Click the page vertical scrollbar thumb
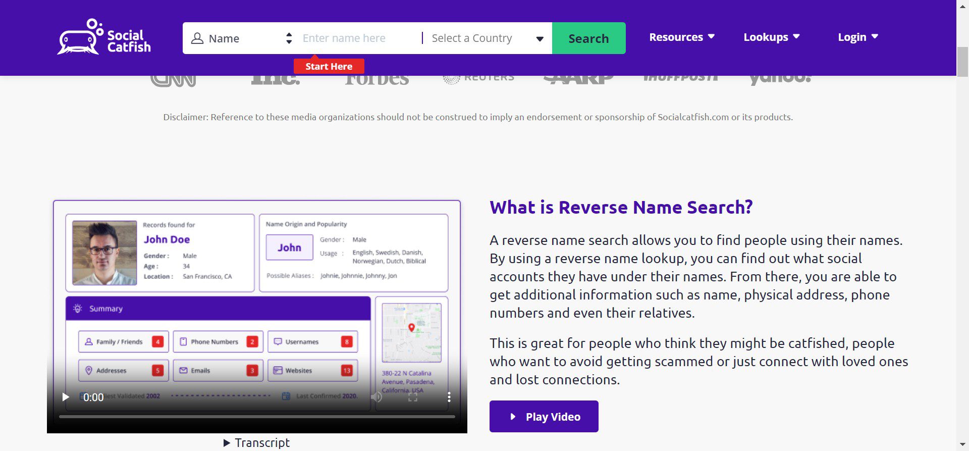Image resolution: width=969 pixels, height=451 pixels. click(962, 62)
